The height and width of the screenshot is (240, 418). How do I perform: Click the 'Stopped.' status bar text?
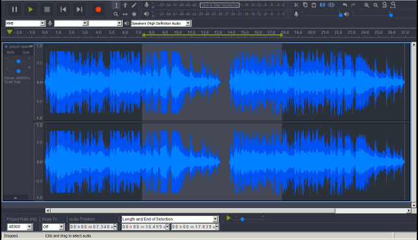(x=11, y=236)
